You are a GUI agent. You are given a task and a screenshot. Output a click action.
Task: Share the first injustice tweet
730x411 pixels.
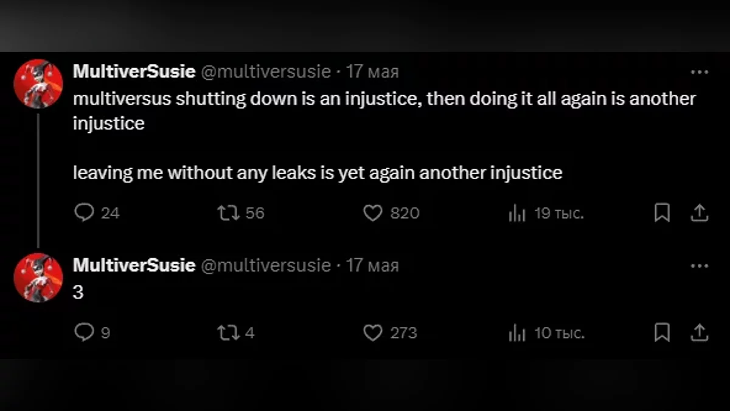tap(700, 213)
